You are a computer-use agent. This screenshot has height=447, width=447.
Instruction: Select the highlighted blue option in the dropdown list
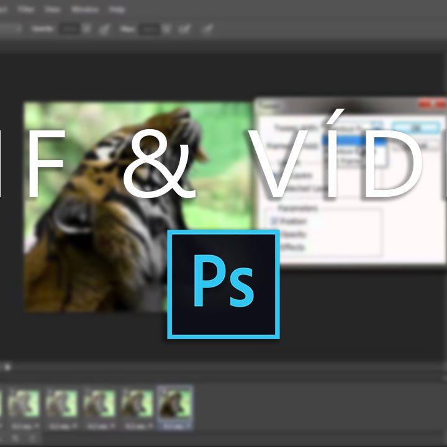pos(354,140)
